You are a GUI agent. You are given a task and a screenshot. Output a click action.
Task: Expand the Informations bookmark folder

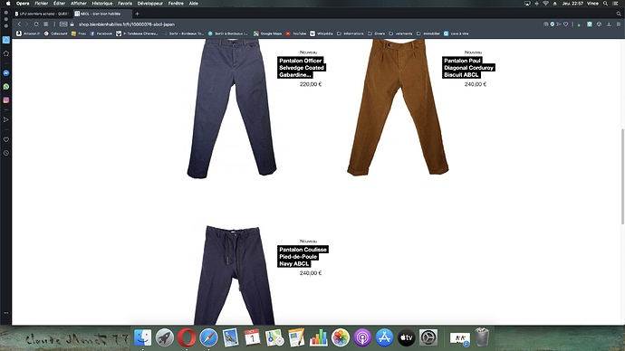click(351, 33)
